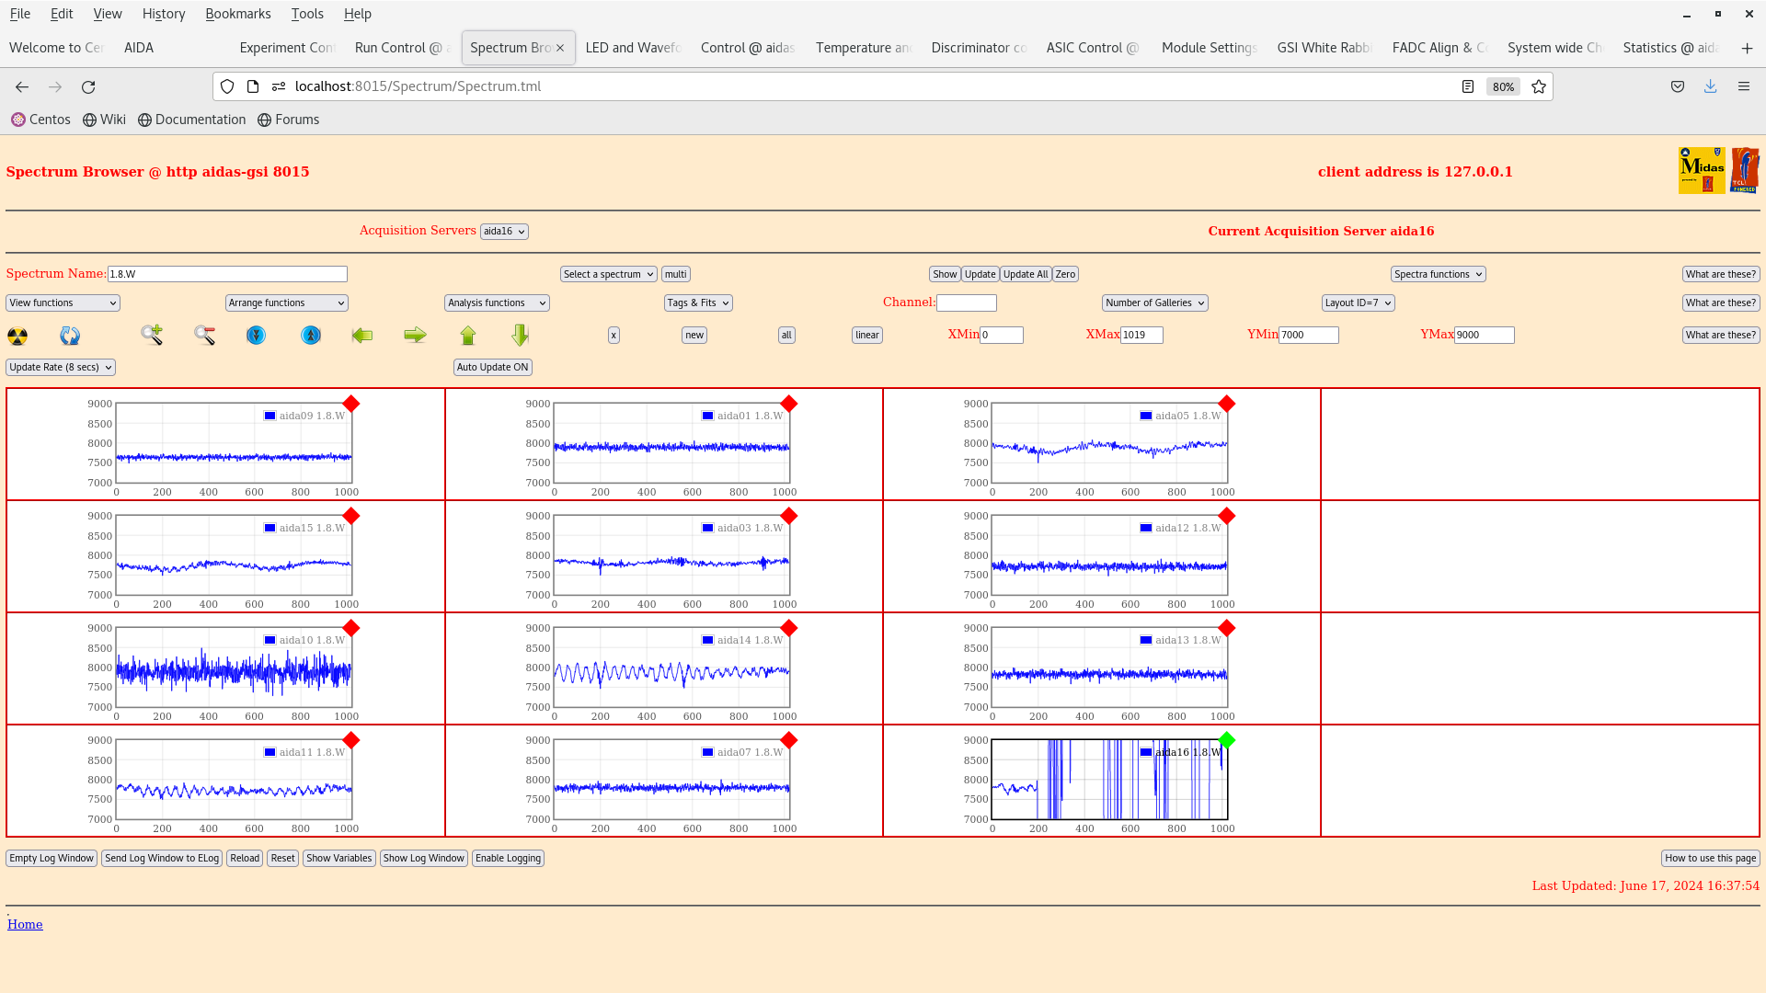This screenshot has width=1766, height=993.
Task: Toggle the linear scale button
Action: (866, 336)
